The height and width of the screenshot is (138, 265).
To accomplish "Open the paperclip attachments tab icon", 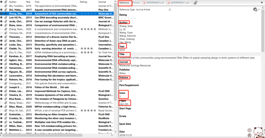I will pyautogui.click(x=195, y=3).
